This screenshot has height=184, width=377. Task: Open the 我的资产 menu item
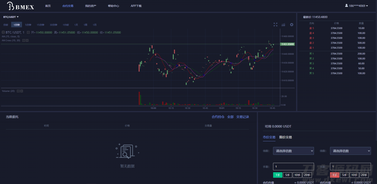click(90, 6)
